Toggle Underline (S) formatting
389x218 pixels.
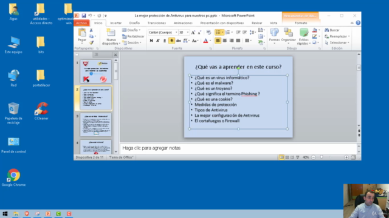[165, 41]
